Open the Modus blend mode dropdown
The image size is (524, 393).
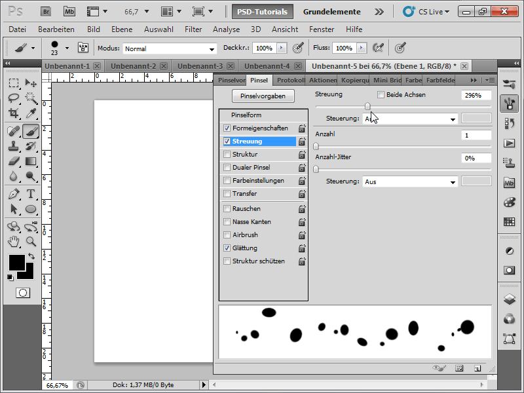(x=170, y=48)
